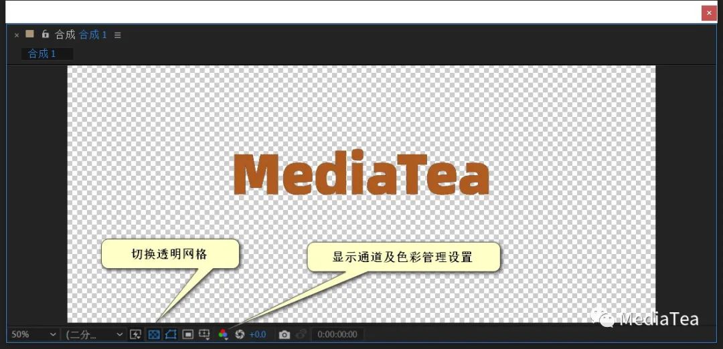Click the +0.0 exposure value
Screen dimensions: 723x349
(x=258, y=334)
